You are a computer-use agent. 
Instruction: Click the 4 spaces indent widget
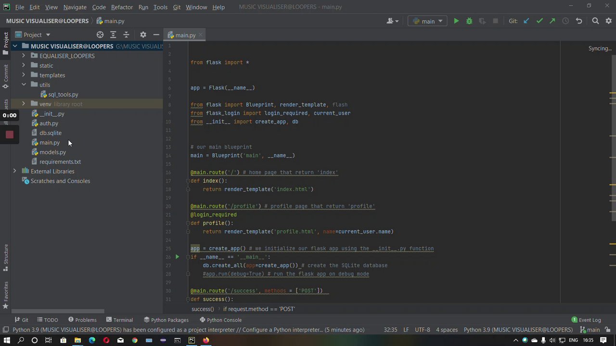pyautogui.click(x=447, y=330)
